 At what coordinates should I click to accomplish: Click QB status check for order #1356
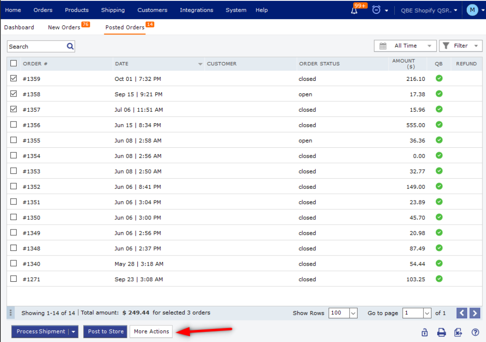click(x=439, y=125)
